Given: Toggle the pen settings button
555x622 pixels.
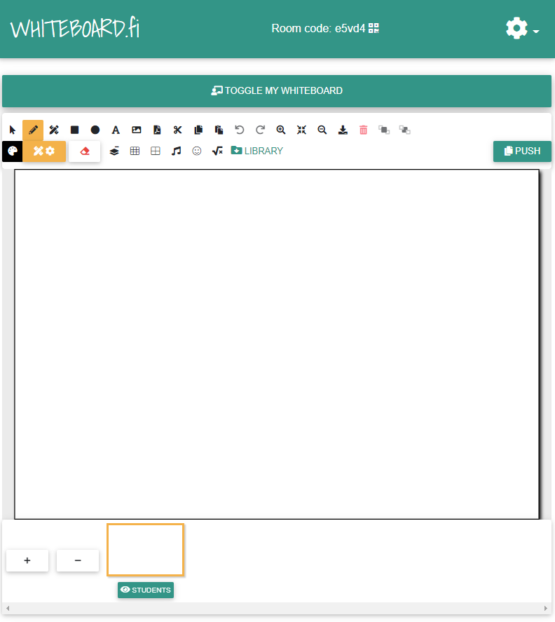Looking at the screenshot, I should point(44,151).
